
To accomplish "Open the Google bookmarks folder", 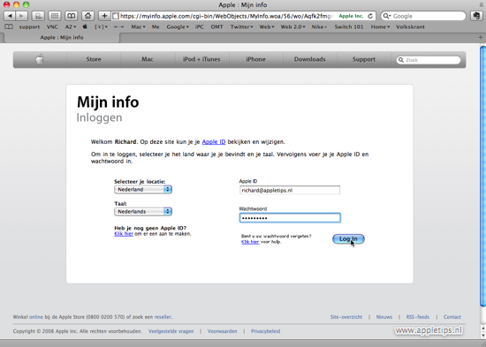I will 178,27.
